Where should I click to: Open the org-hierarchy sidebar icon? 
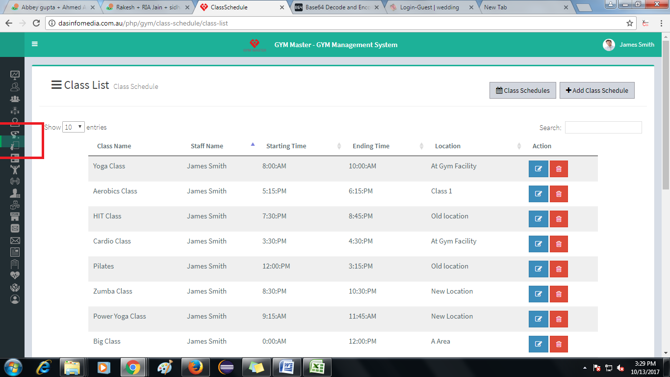coord(15,110)
